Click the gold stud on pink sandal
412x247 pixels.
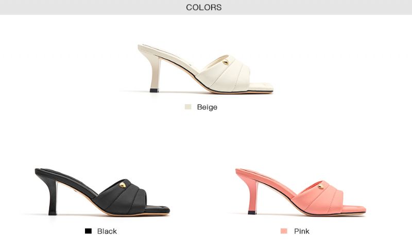click(x=320, y=187)
